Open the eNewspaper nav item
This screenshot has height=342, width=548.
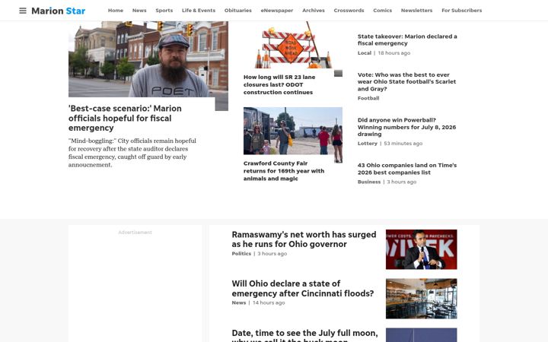coord(277,11)
